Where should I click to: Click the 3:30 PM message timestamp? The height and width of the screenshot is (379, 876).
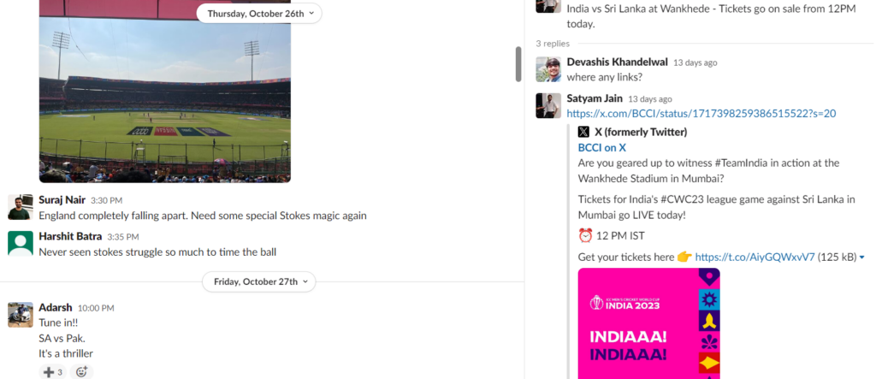click(x=106, y=200)
